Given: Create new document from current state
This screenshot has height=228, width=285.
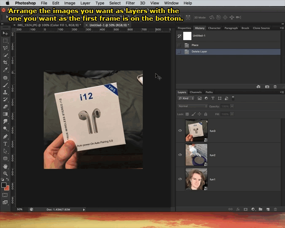Looking at the screenshot, I should click(x=258, y=87).
